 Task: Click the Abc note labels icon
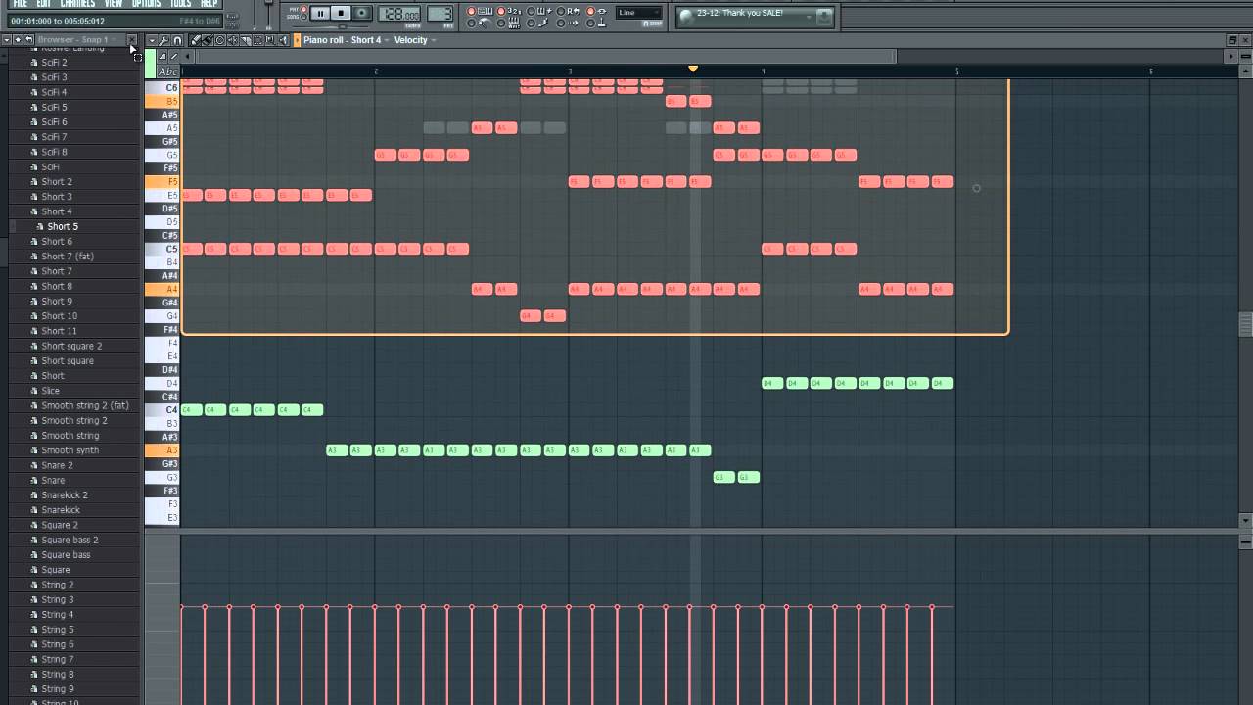(168, 71)
